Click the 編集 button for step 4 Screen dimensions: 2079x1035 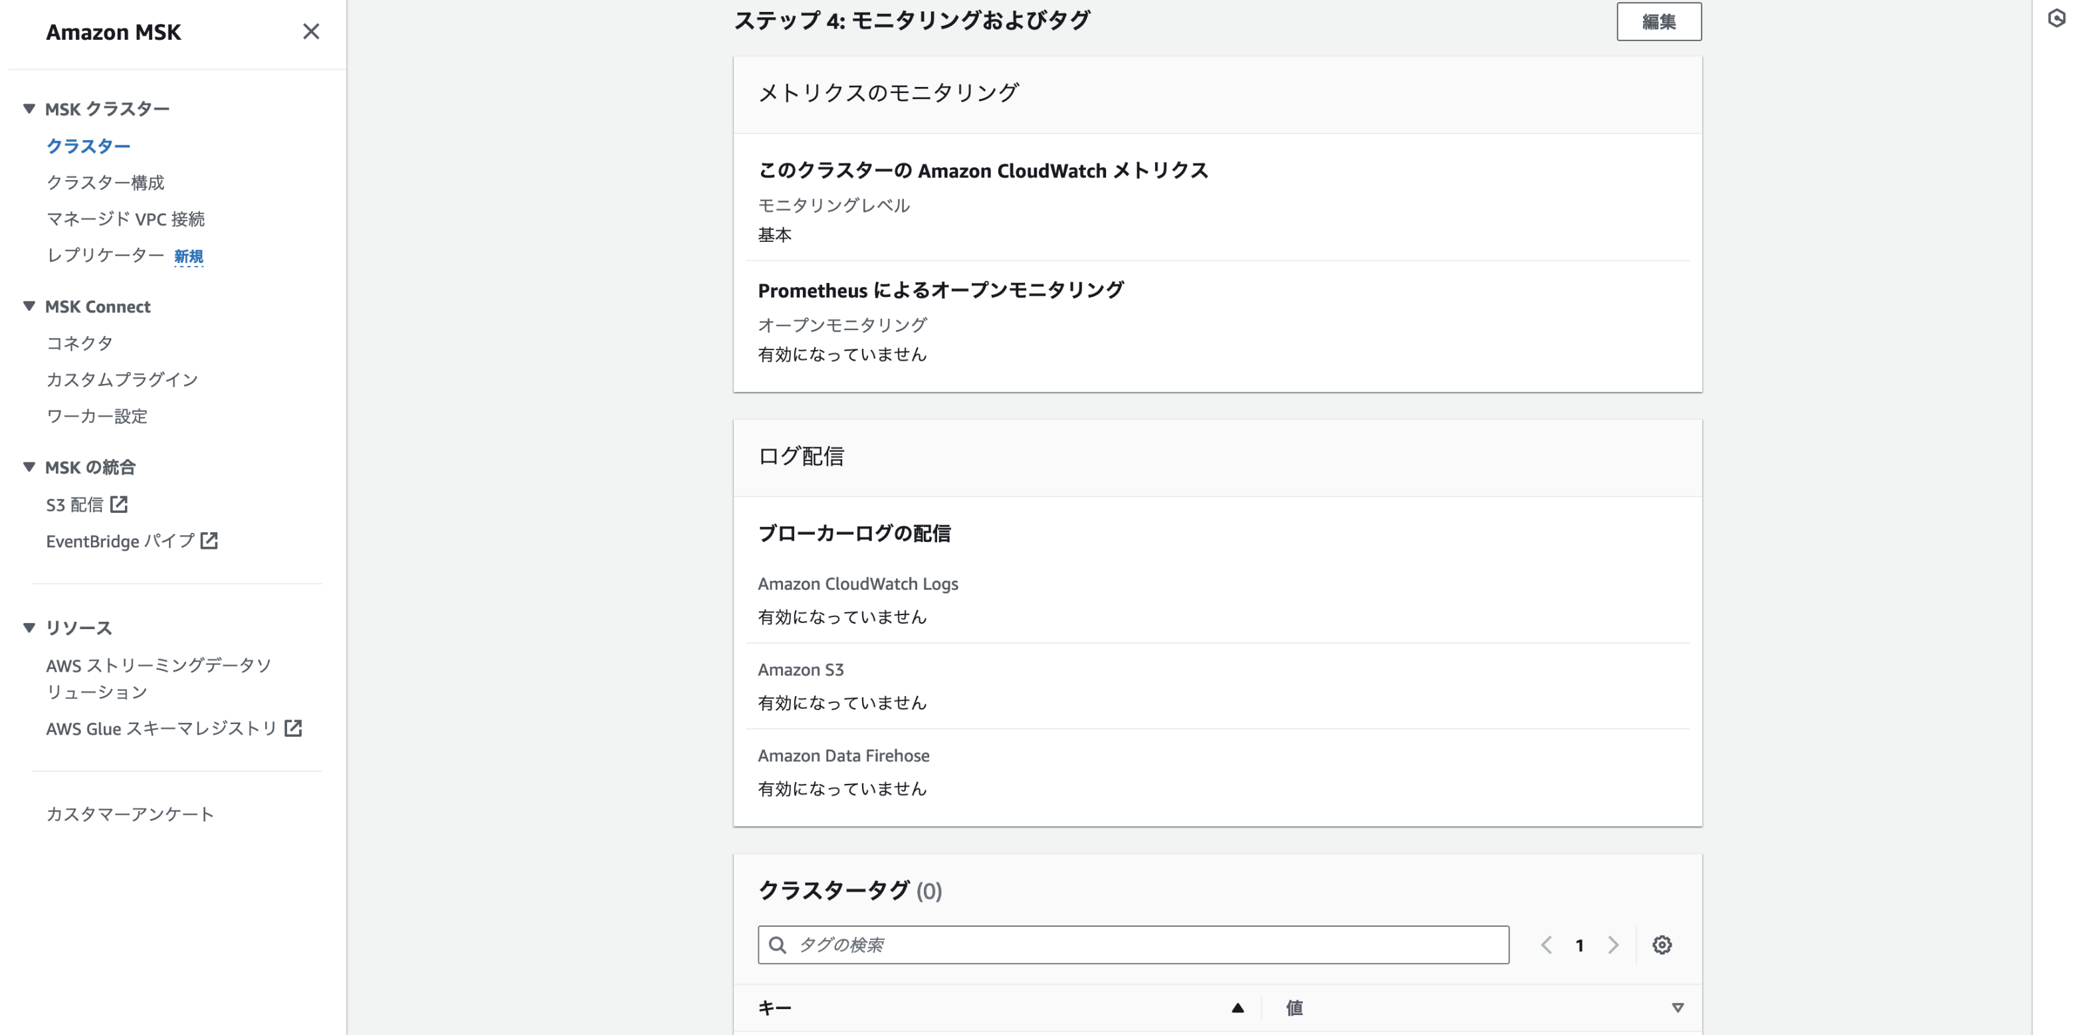1658,22
